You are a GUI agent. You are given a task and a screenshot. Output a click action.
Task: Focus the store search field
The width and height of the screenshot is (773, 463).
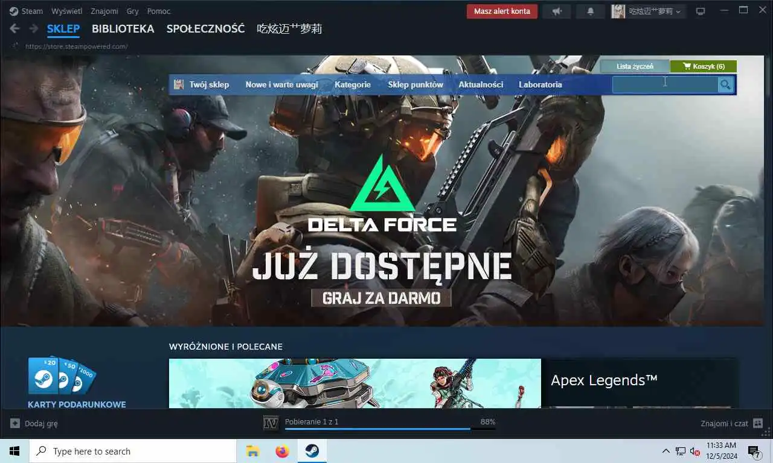pos(665,84)
